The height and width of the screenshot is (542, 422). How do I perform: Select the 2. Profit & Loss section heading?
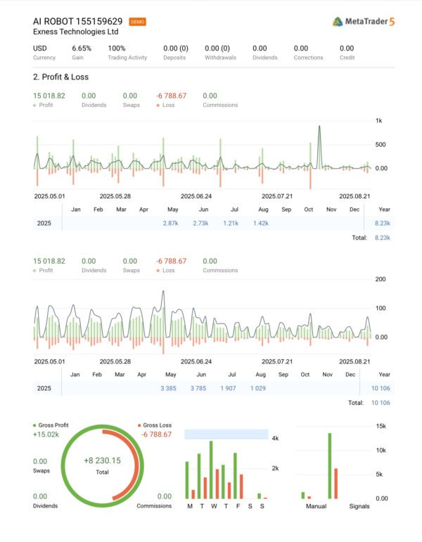(x=60, y=77)
